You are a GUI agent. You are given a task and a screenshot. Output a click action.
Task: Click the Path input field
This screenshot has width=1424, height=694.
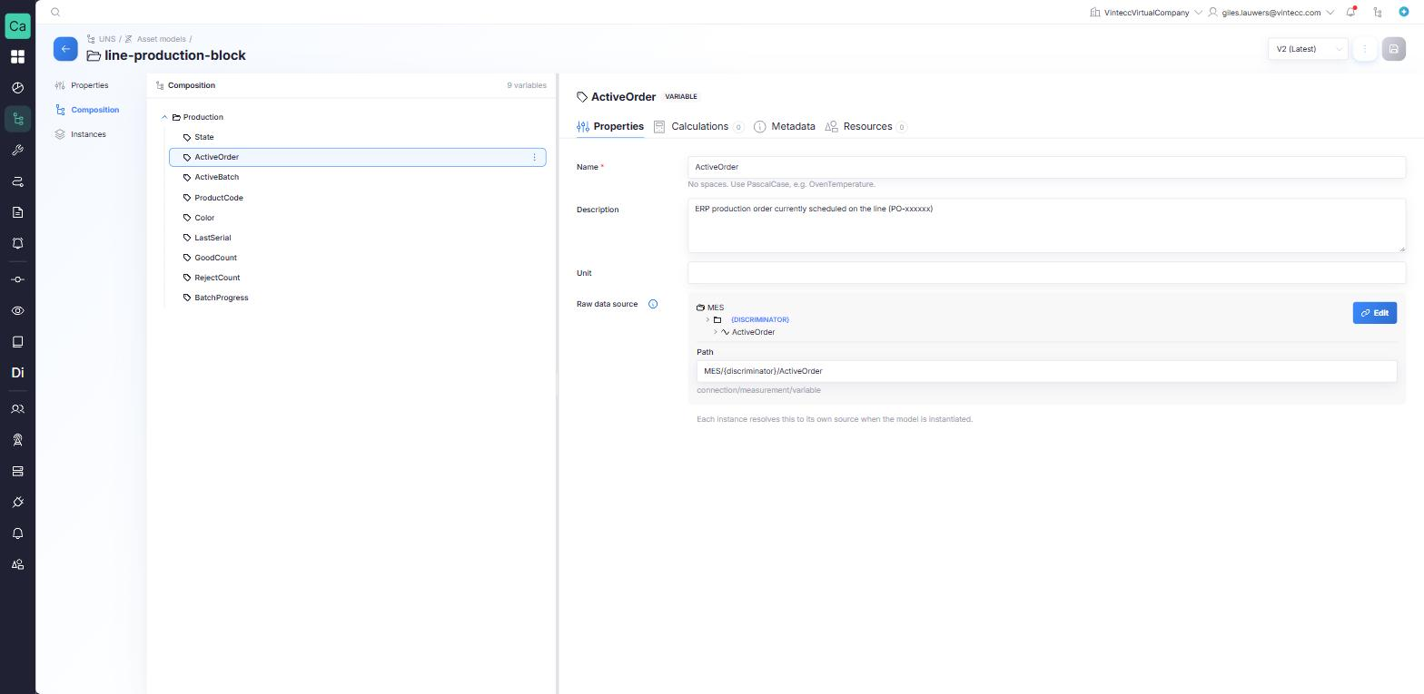point(1046,371)
